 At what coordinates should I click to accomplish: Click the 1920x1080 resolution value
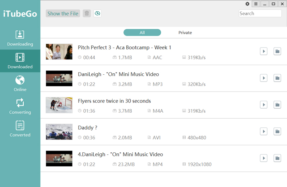pyautogui.click(x=199, y=164)
